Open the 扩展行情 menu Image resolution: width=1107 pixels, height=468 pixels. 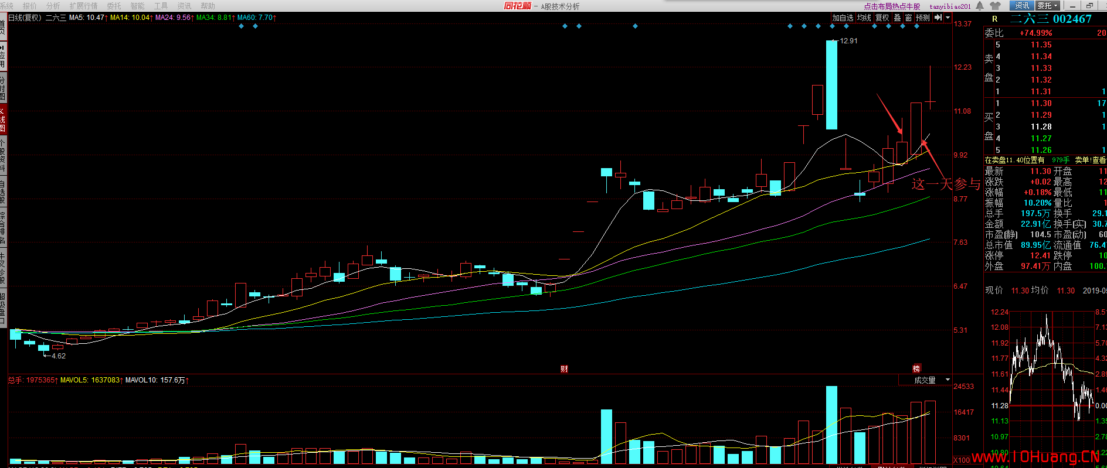[x=83, y=6]
